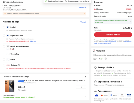Expand the shipping details chevron for Envío gratis
This screenshot has width=134, height=103.
coord(85,96)
